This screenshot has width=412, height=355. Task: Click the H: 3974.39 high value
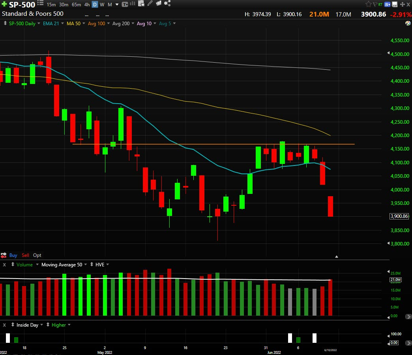(x=258, y=15)
